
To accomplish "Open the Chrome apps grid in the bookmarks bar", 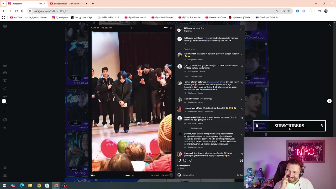I will (3, 18).
